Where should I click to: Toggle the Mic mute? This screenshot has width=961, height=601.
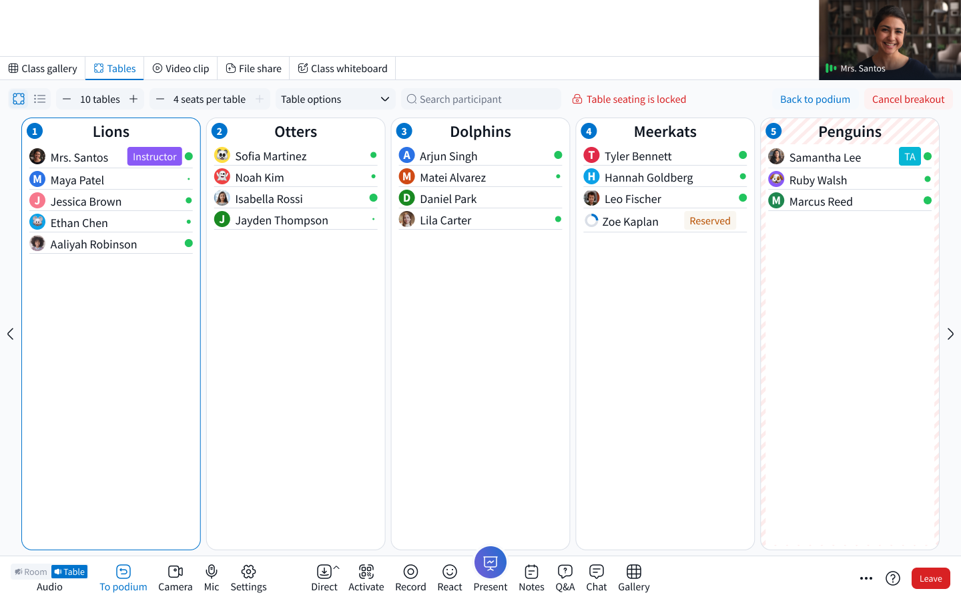212,572
